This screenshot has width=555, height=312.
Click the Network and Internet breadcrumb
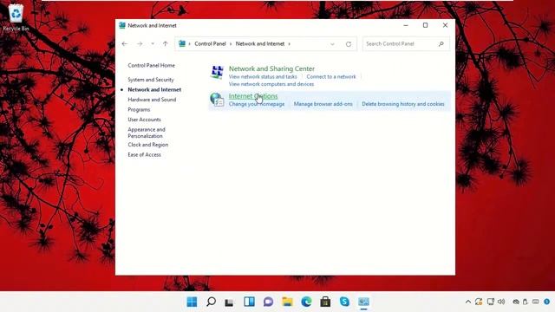tap(260, 44)
